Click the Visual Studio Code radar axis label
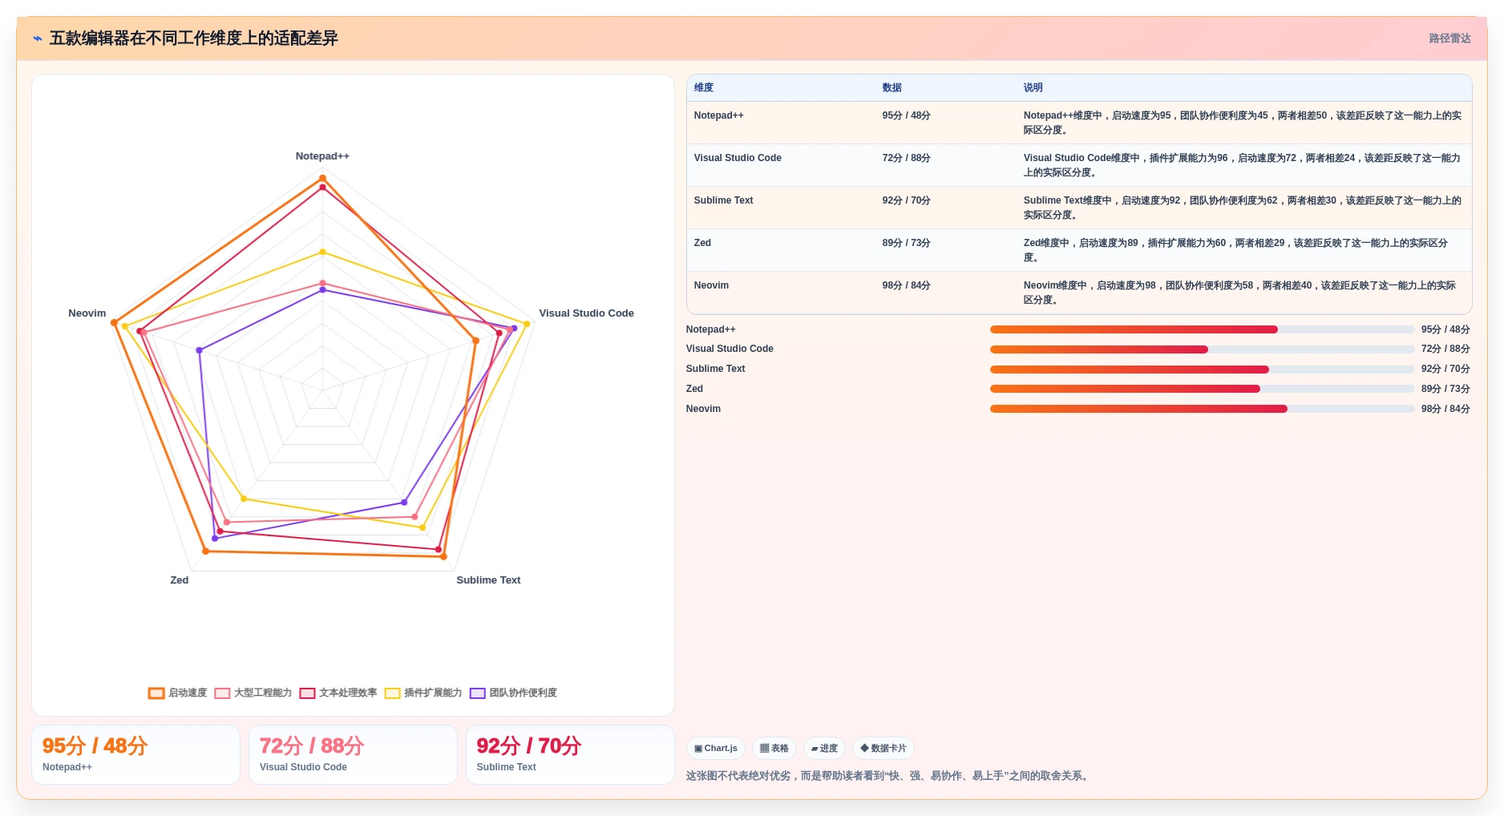The width and height of the screenshot is (1504, 816). click(586, 313)
